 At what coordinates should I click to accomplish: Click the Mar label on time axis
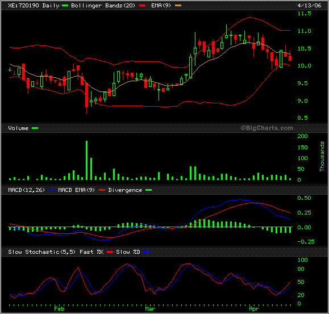[150, 308]
